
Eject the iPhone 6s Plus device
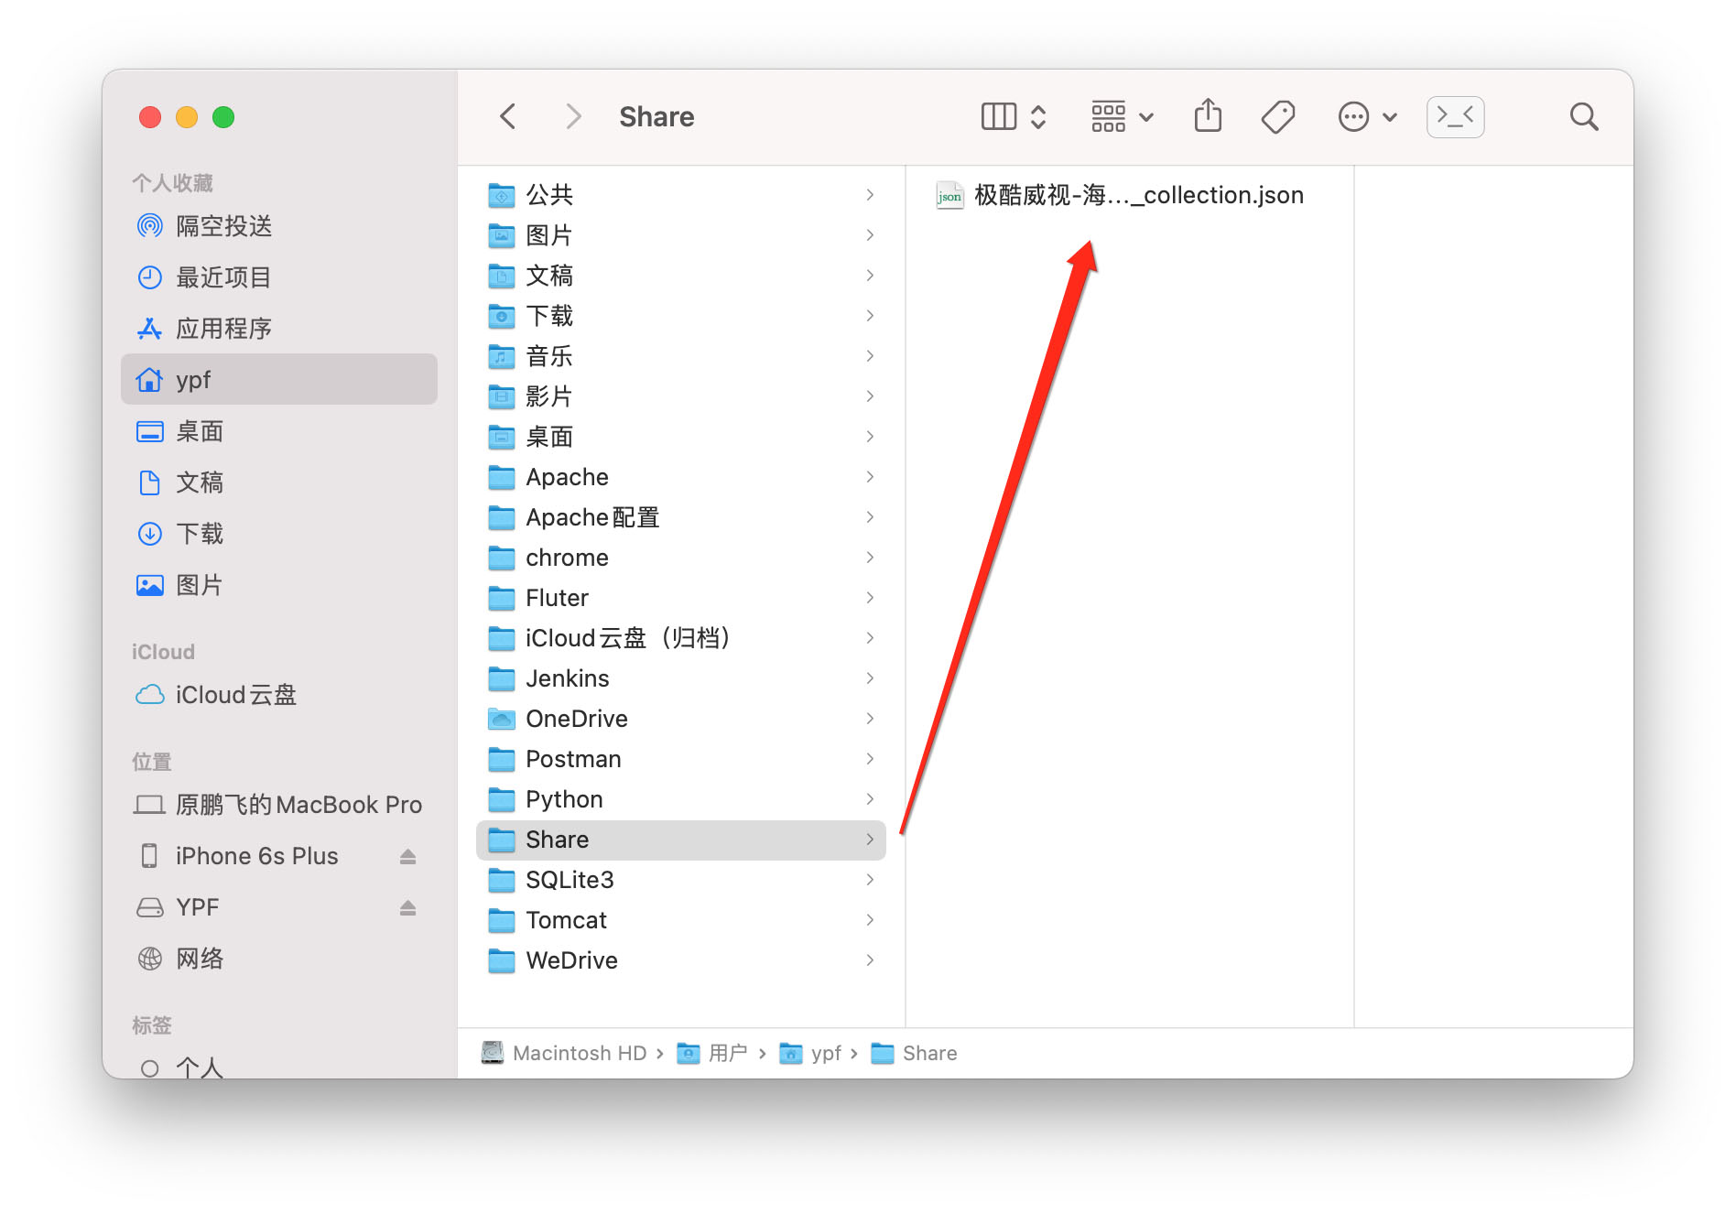point(408,856)
